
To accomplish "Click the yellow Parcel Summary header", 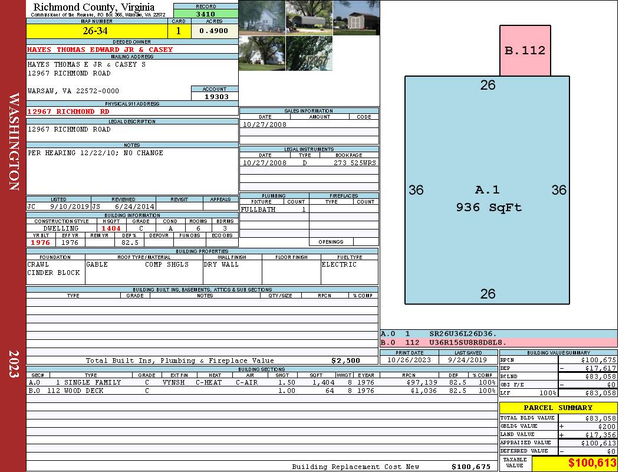I will click(x=558, y=408).
